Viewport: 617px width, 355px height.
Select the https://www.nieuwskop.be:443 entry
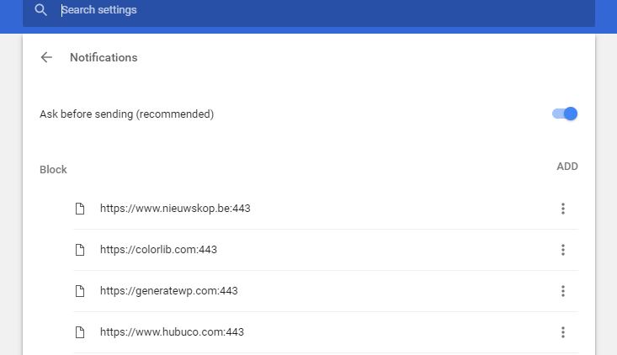tap(175, 209)
